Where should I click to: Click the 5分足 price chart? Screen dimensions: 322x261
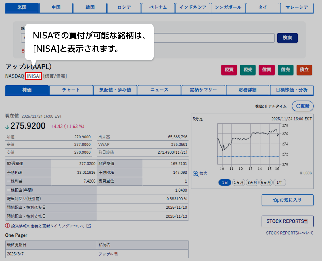coord(248,144)
